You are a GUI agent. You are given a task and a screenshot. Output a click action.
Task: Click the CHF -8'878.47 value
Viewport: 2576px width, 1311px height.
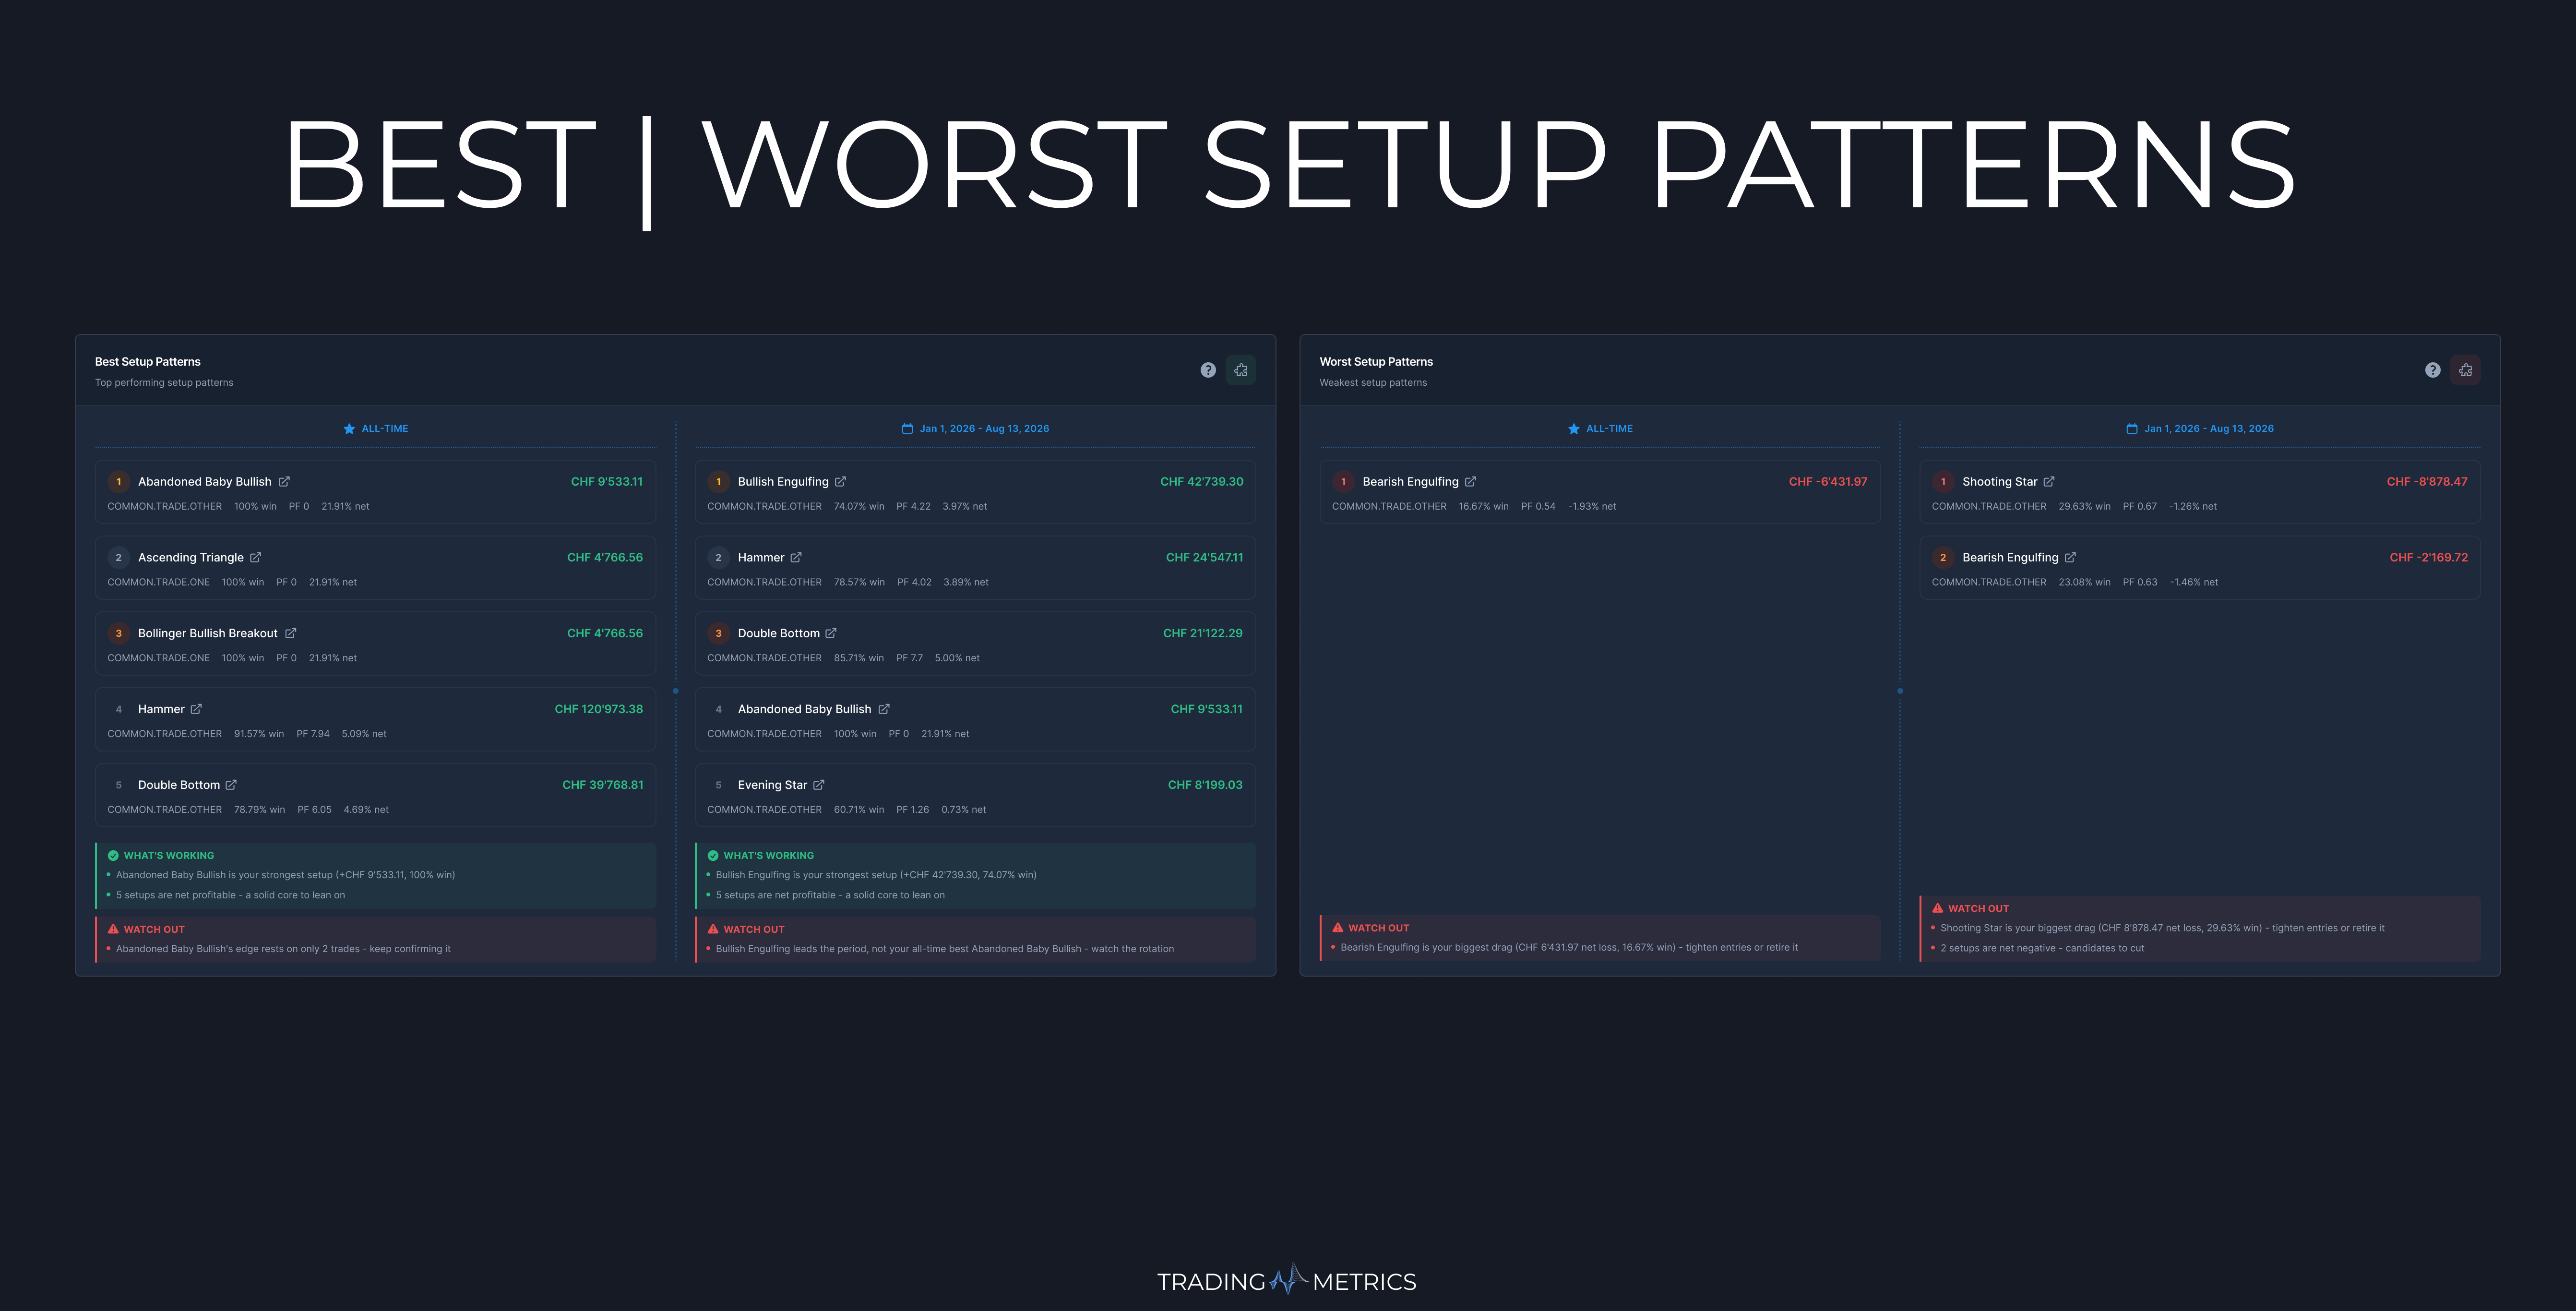pos(2427,481)
